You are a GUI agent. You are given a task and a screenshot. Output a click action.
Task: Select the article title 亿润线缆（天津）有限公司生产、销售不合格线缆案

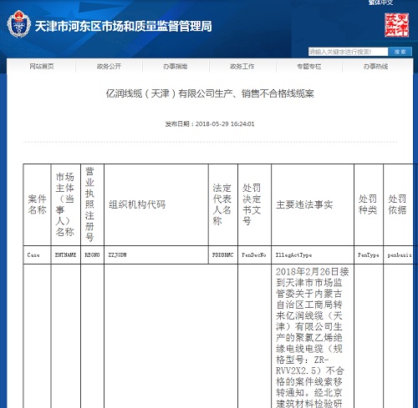coord(210,93)
